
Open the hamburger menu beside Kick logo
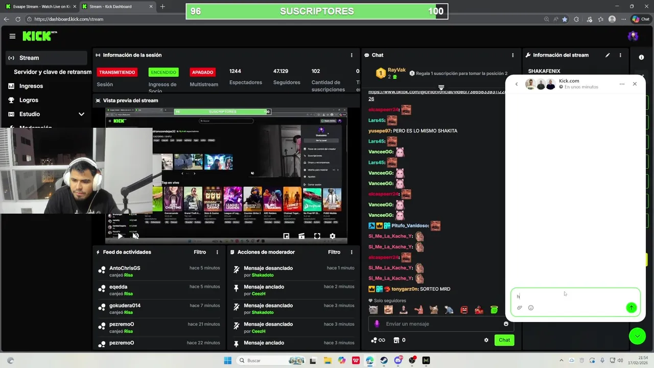tap(12, 36)
